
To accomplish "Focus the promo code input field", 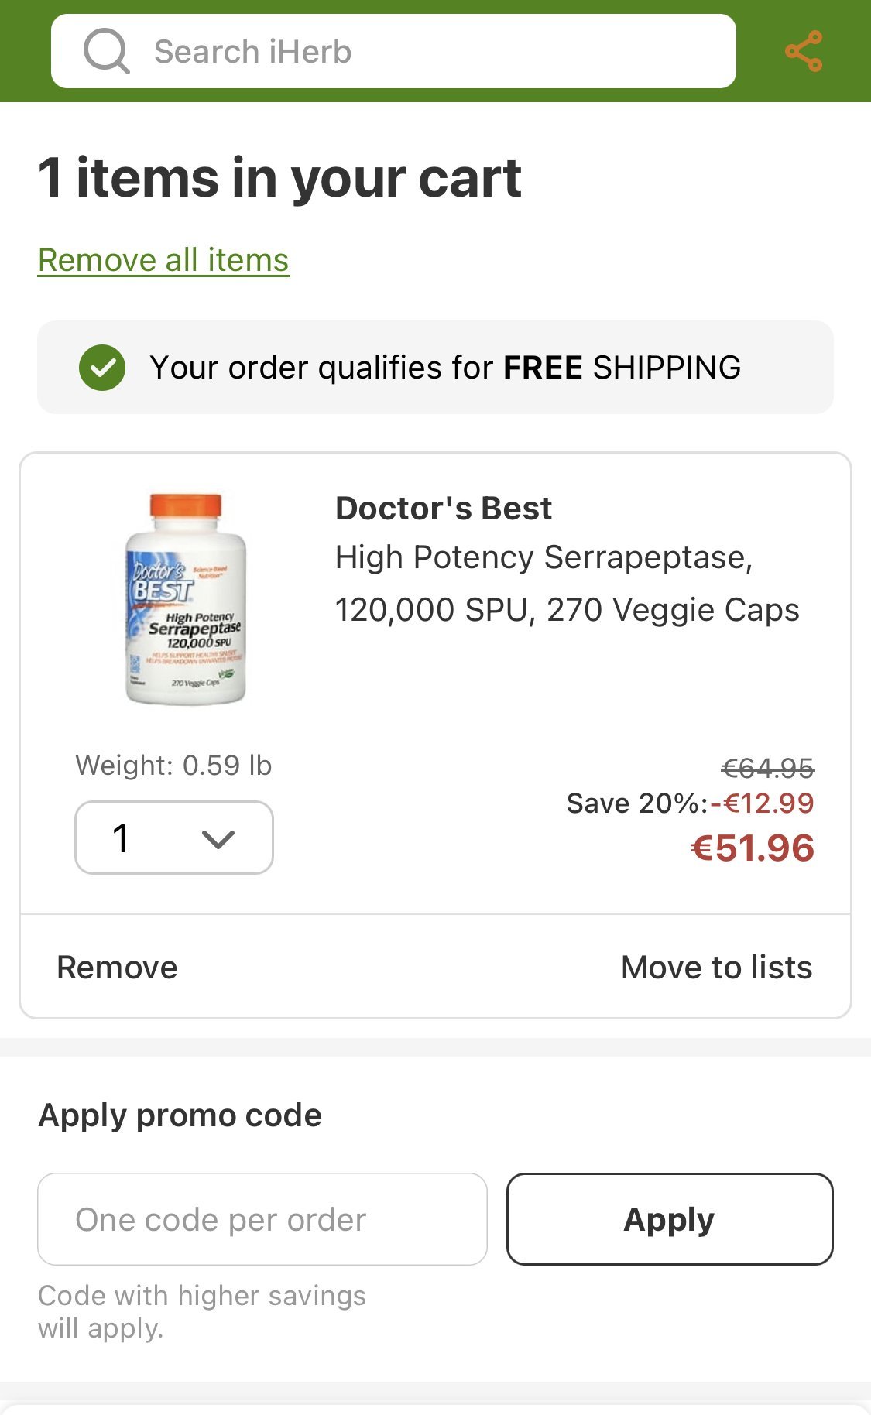I will [x=262, y=1219].
